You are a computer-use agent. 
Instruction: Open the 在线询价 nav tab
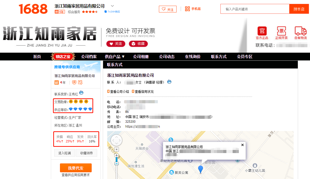click(x=193, y=57)
